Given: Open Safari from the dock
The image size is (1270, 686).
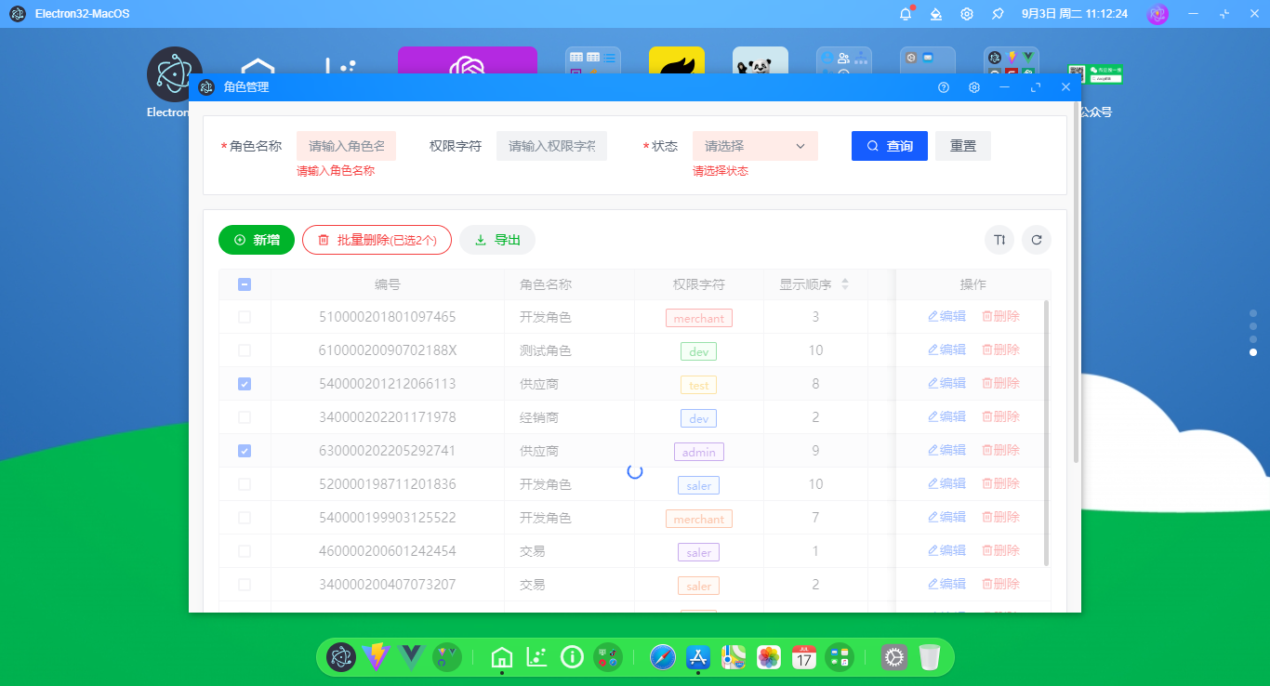Looking at the screenshot, I should pos(663,657).
